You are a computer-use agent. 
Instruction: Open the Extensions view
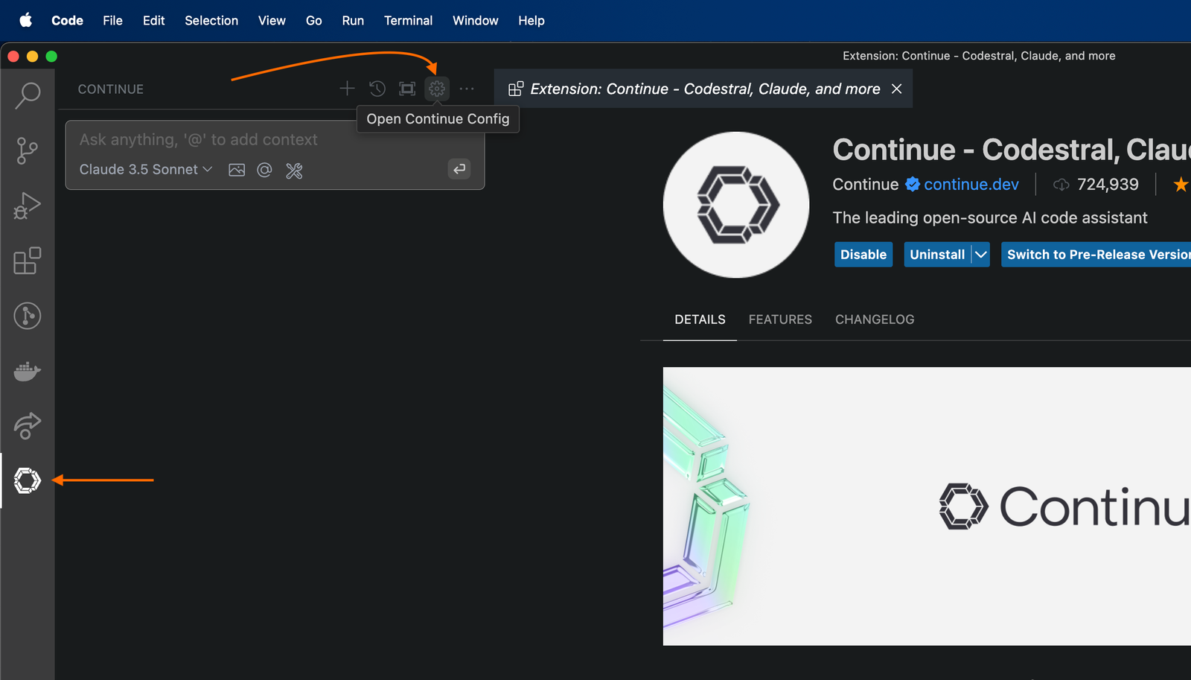(28, 261)
